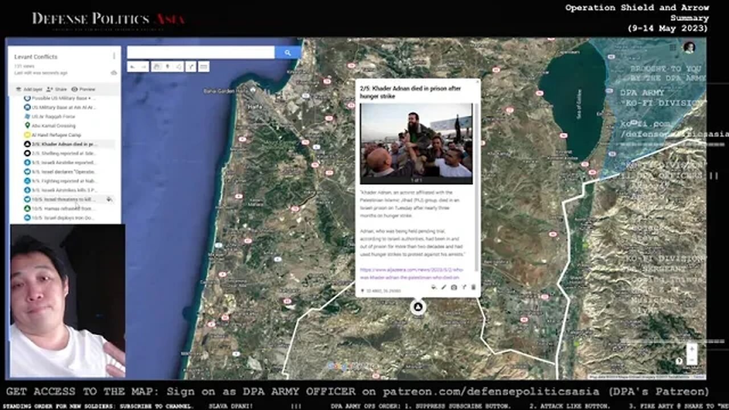The height and width of the screenshot is (410, 729).
Task: Click the popup Add image camera icon
Action: (454, 287)
